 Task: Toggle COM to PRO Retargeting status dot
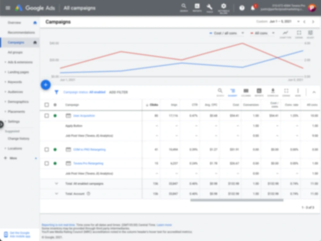(55, 149)
